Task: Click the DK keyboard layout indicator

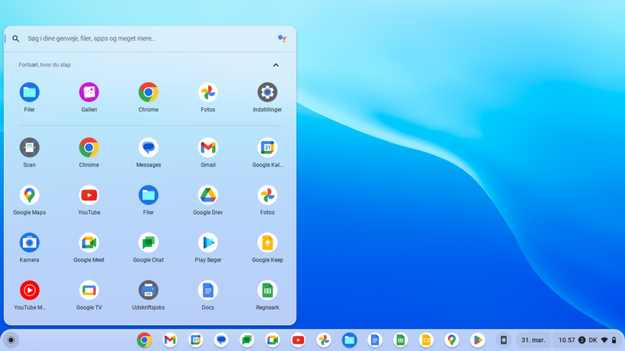Action: [x=593, y=340]
